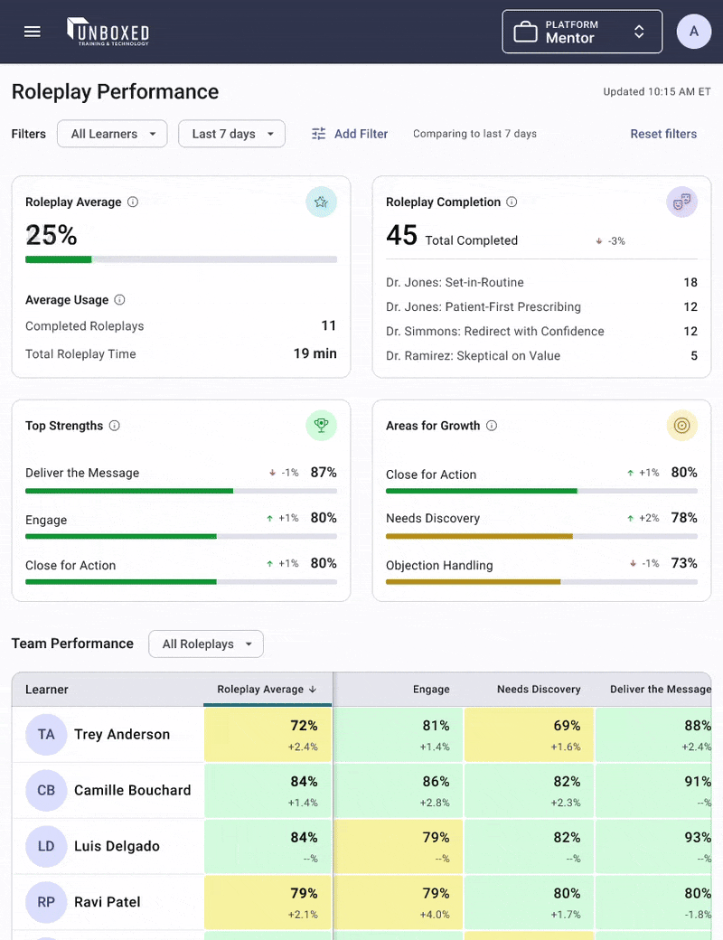The image size is (723, 940).
Task: Click the Average Usage info icon
Action: click(120, 300)
